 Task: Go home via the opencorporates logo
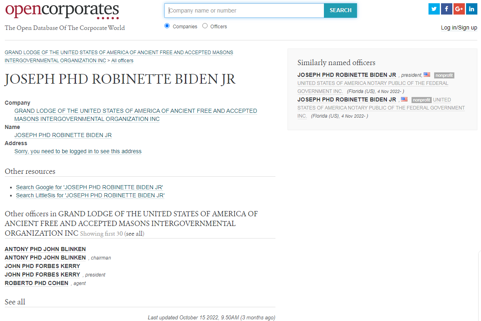coord(62,11)
